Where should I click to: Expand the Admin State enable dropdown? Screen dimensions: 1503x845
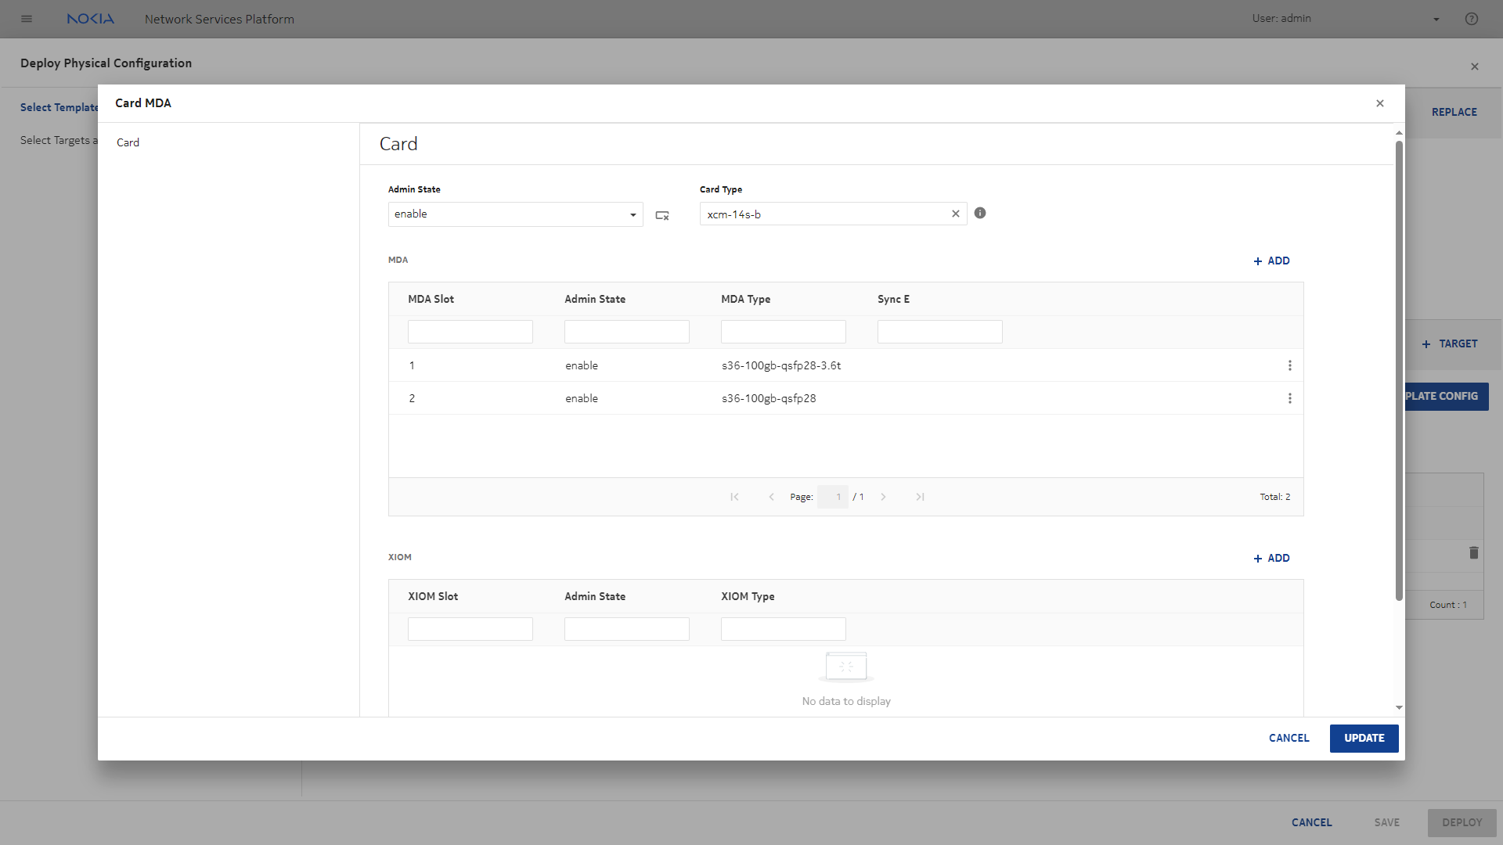pos(633,214)
